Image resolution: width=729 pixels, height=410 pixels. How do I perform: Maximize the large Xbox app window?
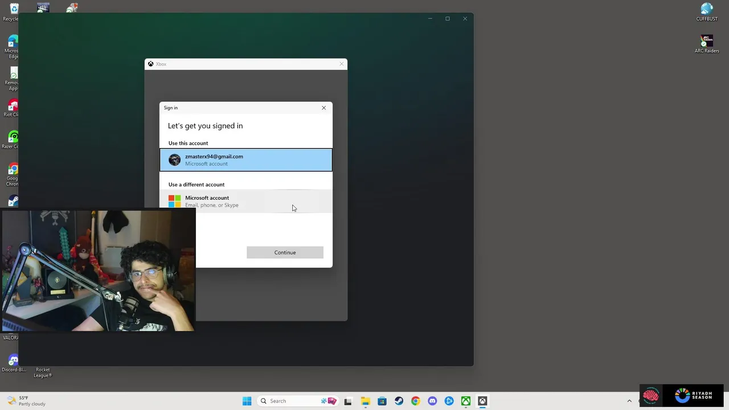pos(448,19)
